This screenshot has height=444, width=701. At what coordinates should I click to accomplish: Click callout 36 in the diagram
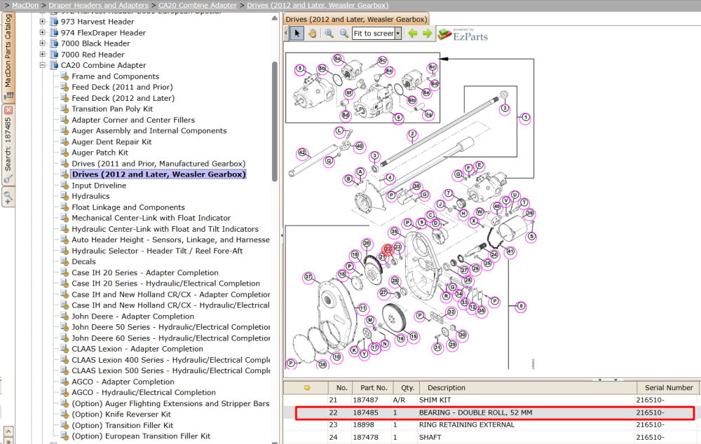coord(394,232)
